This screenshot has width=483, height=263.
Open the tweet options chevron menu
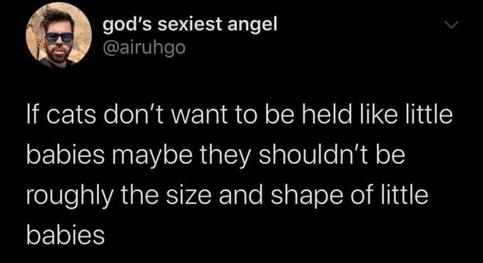452,26
